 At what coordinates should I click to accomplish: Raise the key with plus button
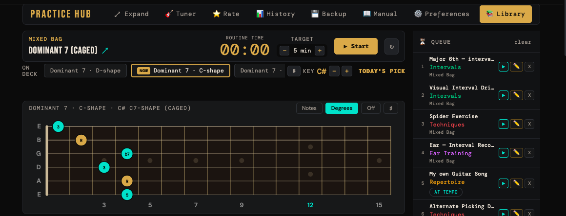click(x=347, y=71)
